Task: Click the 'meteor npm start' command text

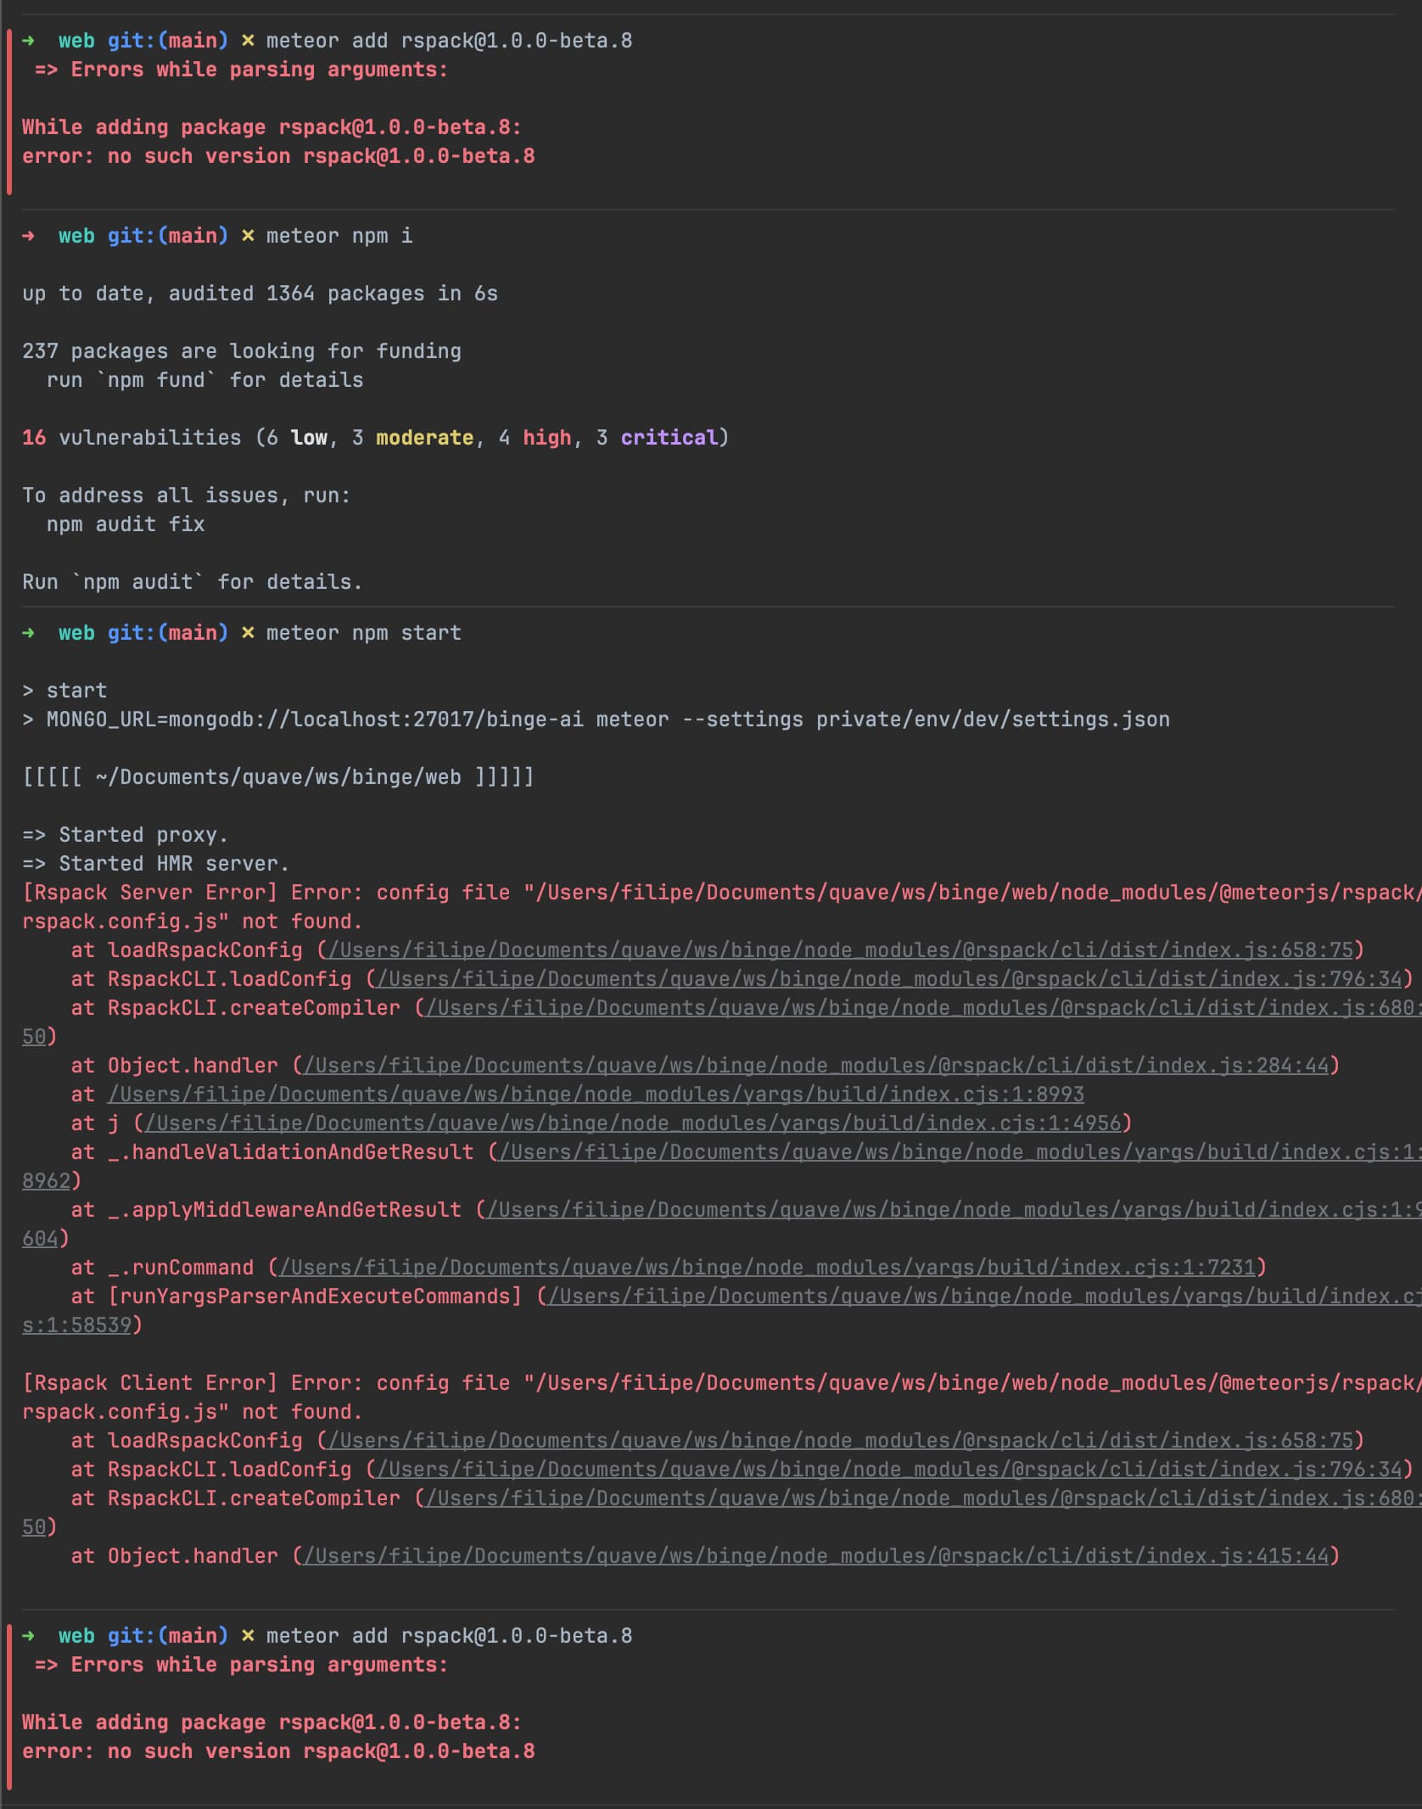Action: pyautogui.click(x=363, y=633)
